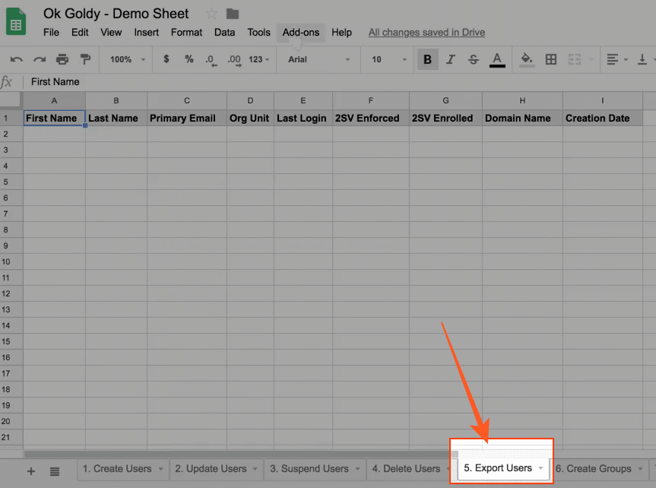
Task: Open the Update Users tab dropdown arrow
Action: (255, 469)
